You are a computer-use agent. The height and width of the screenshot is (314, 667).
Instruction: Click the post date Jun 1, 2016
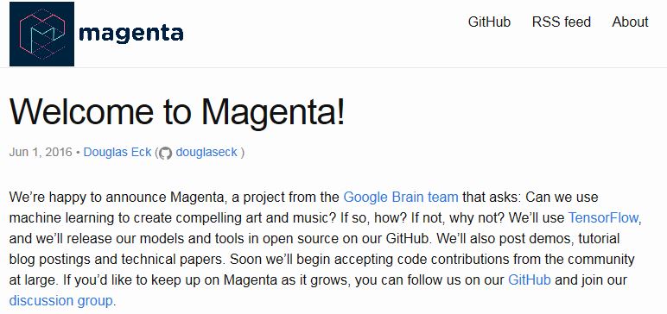coord(41,152)
